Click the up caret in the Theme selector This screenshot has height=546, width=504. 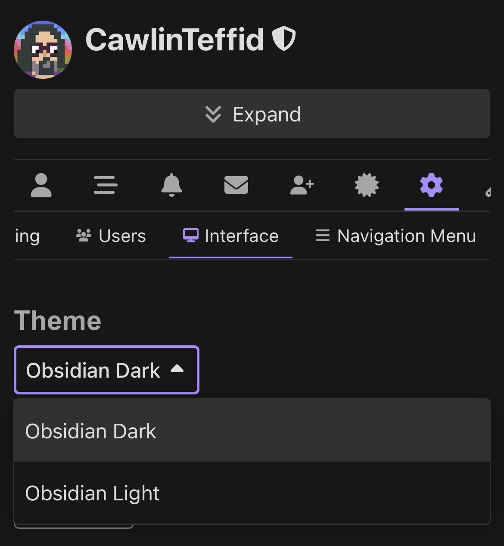pyautogui.click(x=177, y=369)
